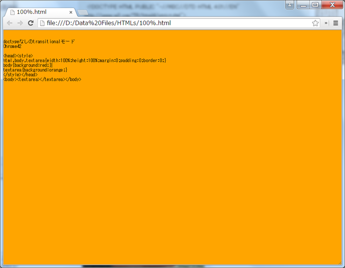Show hidden extensions via chevron button

point(326,23)
